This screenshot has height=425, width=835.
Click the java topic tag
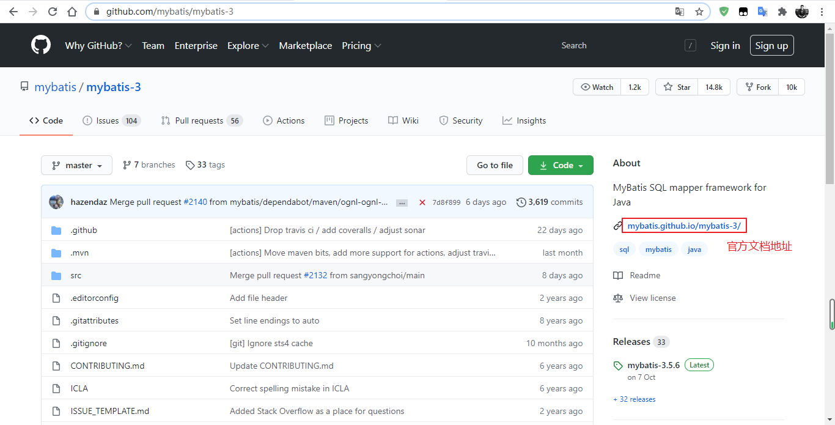pos(694,249)
